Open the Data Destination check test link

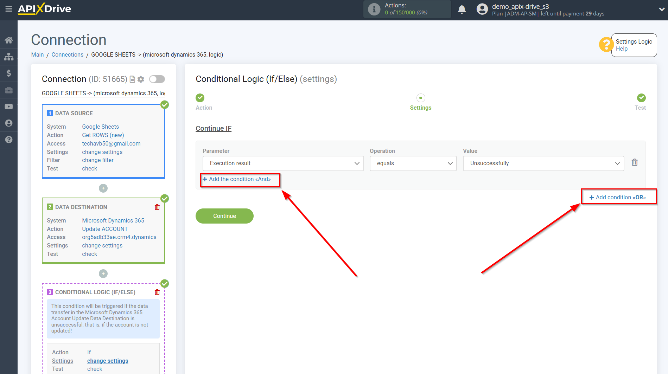coord(90,254)
